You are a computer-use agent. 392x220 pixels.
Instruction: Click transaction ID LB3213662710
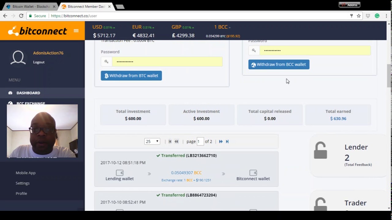tap(201, 156)
